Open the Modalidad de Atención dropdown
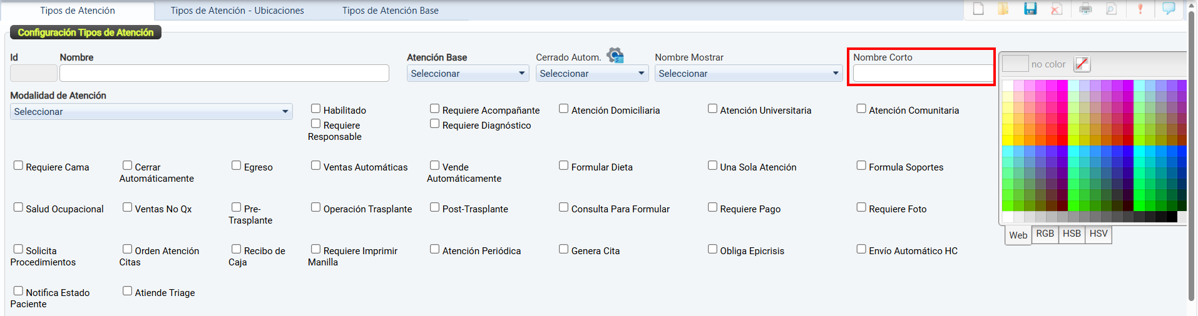 (151, 112)
